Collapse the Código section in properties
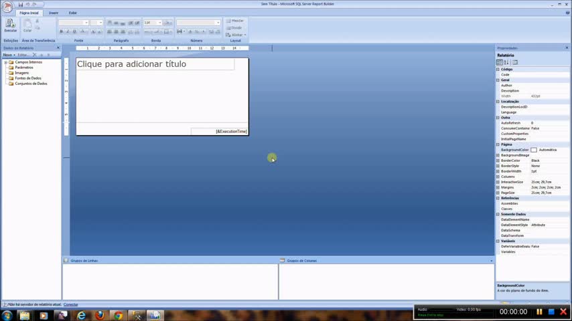572x321 pixels. tap(498, 70)
